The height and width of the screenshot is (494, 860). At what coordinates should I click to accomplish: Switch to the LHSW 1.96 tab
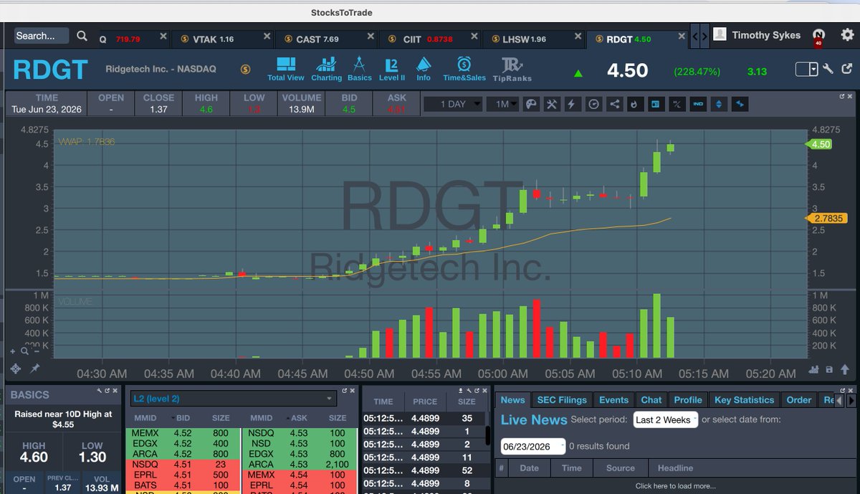534,39
